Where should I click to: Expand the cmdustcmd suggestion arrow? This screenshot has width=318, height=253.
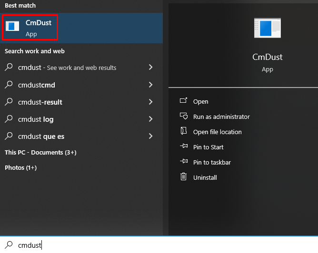pyautogui.click(x=150, y=85)
